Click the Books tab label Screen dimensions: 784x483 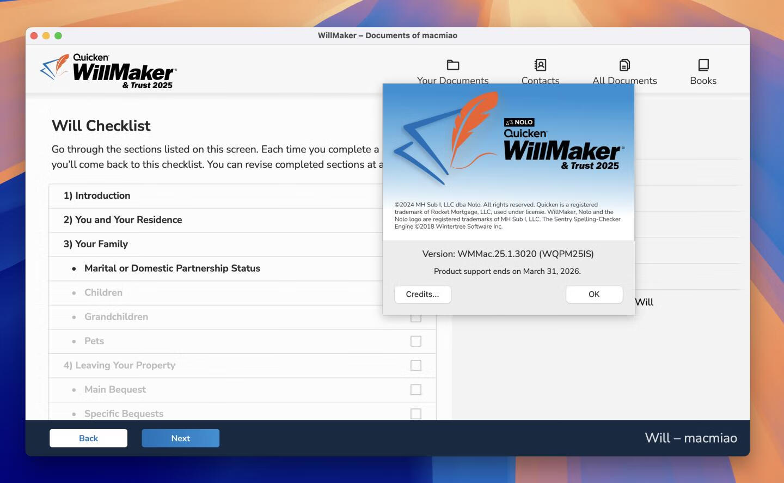coord(703,81)
